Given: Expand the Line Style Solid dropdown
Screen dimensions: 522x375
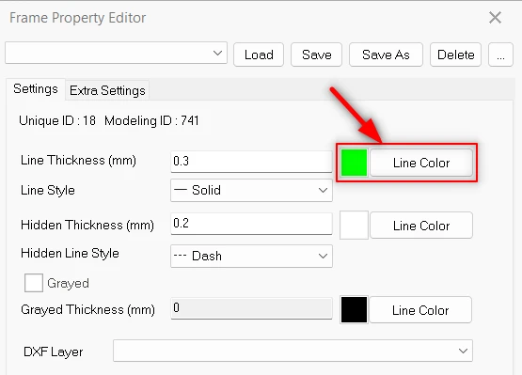Looking at the screenshot, I should click(251, 191).
